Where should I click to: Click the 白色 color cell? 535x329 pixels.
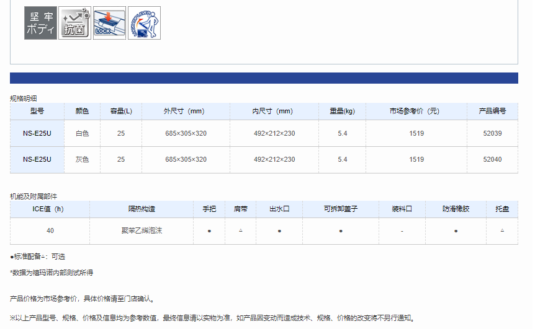pos(82,133)
